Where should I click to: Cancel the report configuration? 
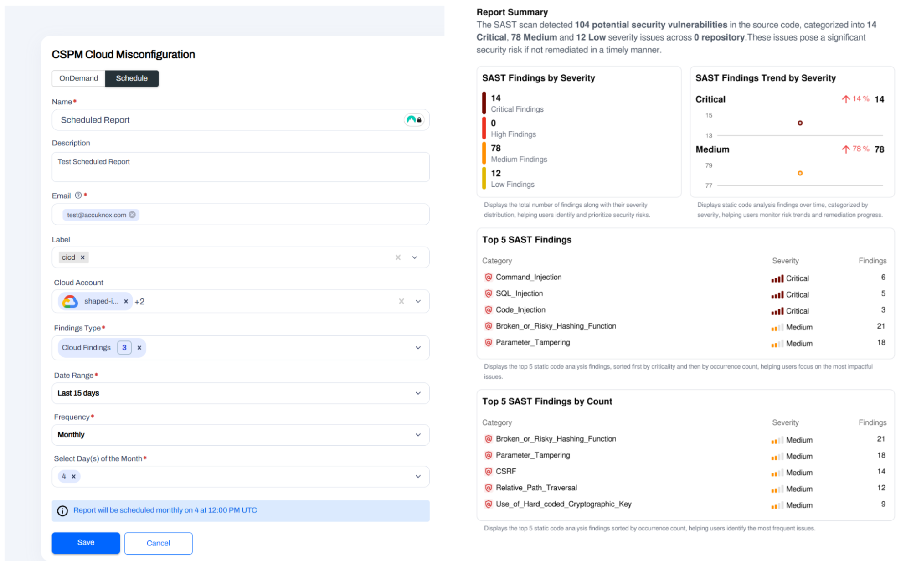click(x=158, y=543)
